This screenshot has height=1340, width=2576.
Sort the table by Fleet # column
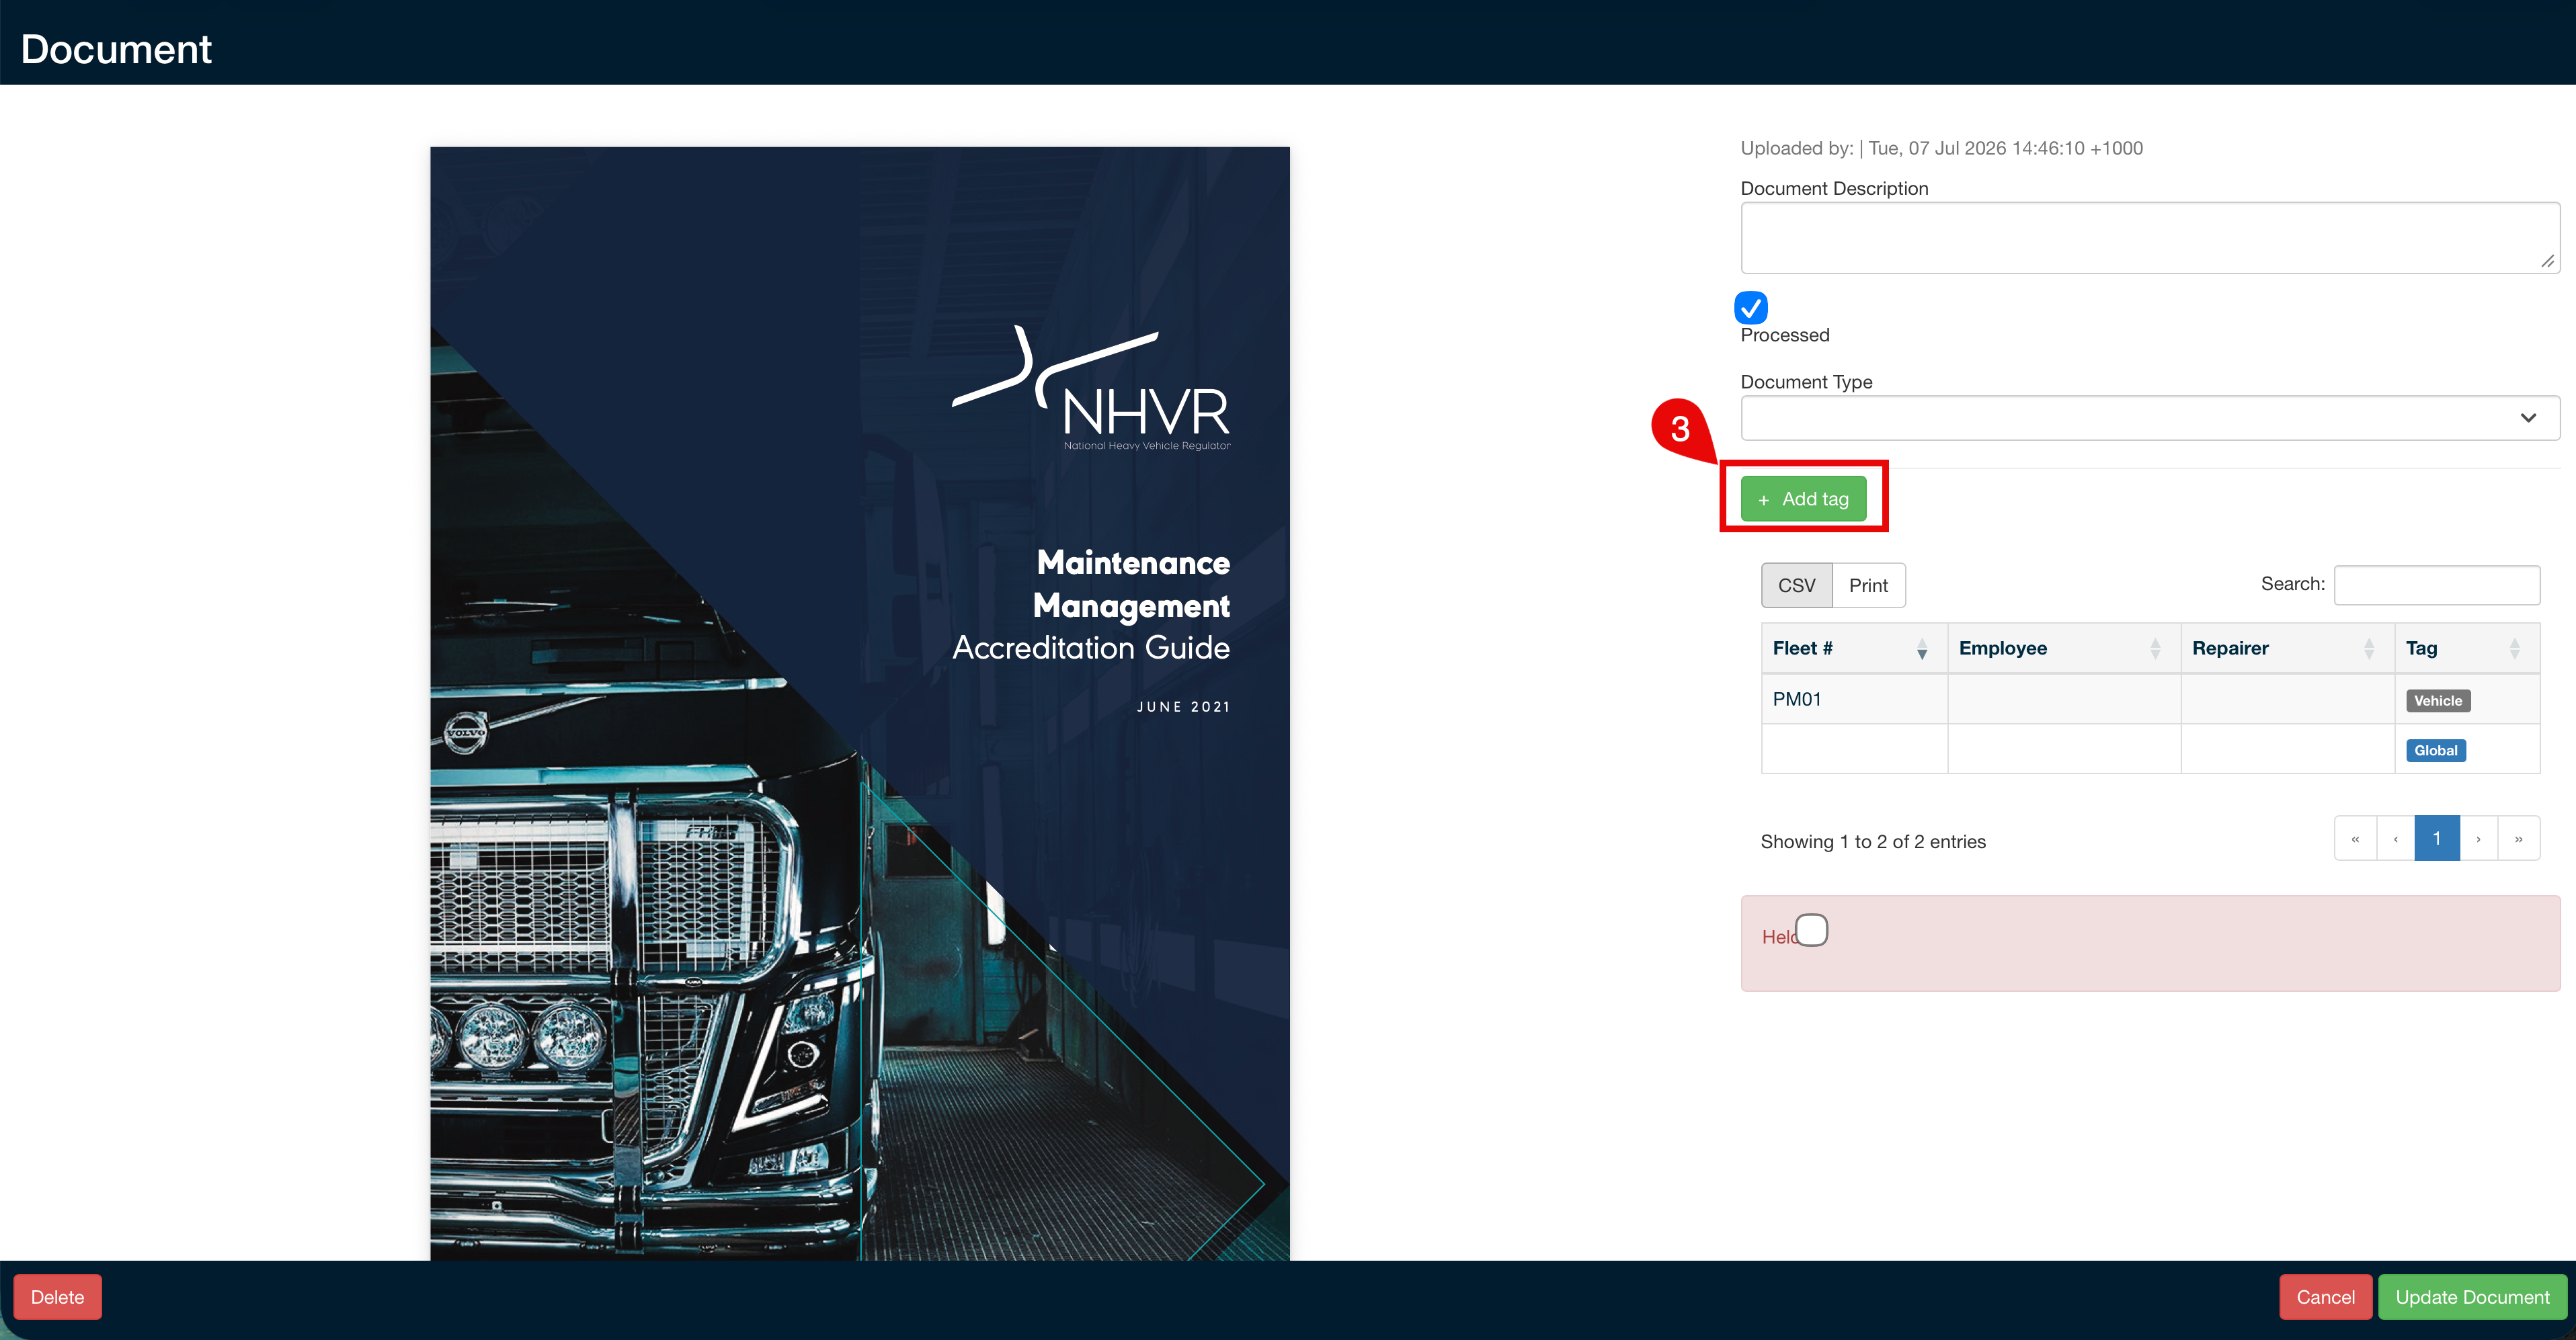(1854, 648)
